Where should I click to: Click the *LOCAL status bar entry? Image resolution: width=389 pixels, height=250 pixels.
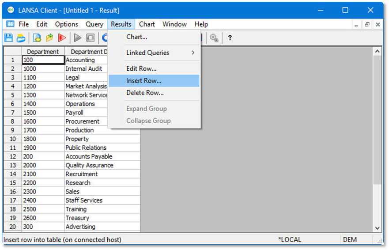[290, 239]
